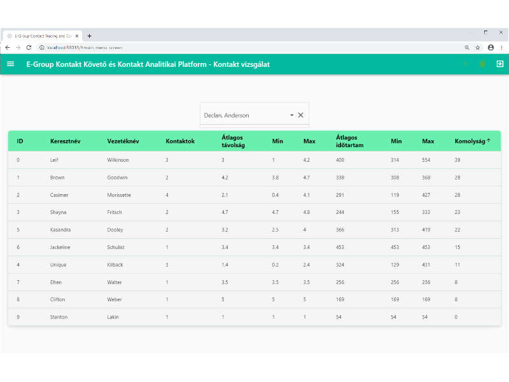Select the E-Group Contact Tracing browser tab

(x=42, y=36)
